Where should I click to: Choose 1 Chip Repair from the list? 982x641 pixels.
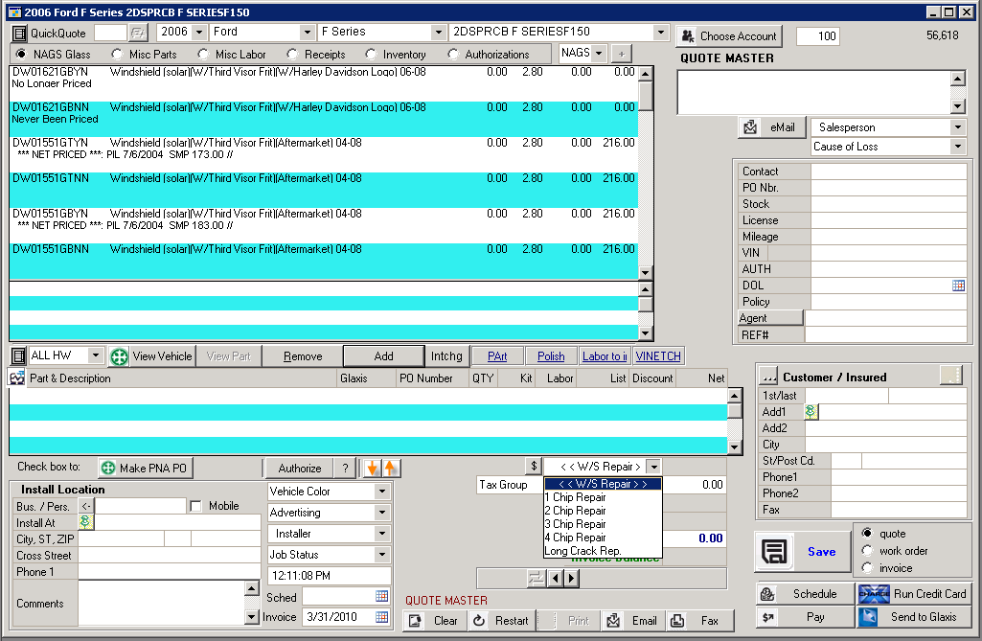tap(603, 497)
